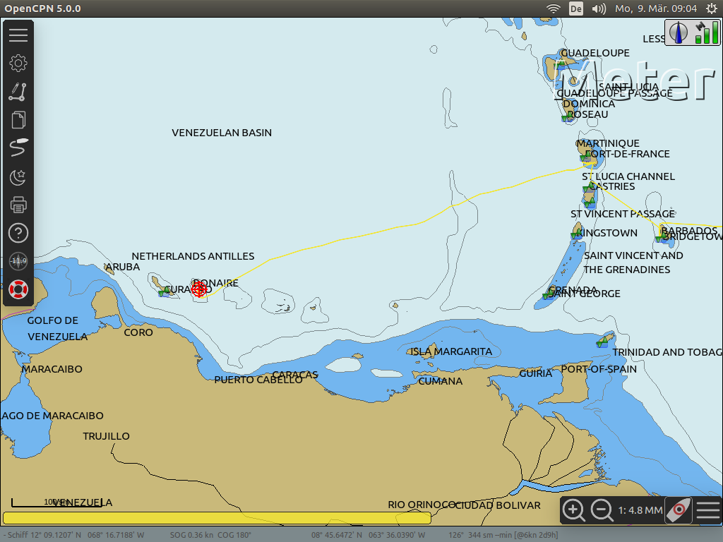
Task: Click the GUIRIA label
Action: tap(536, 373)
